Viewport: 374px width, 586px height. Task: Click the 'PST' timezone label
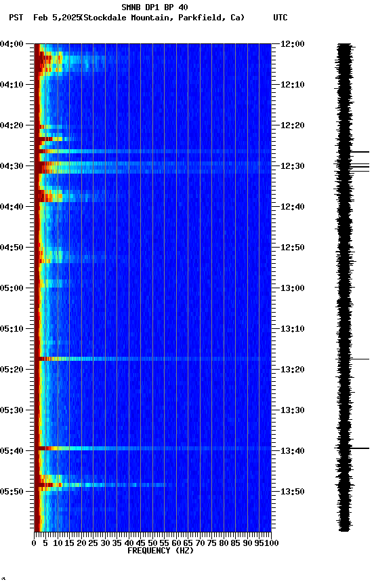(x=16, y=18)
